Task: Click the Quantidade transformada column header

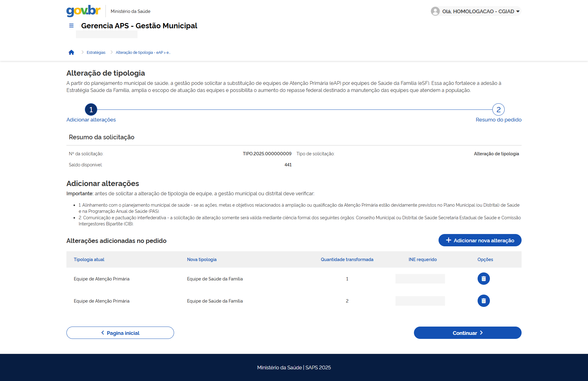Action: [347, 260]
